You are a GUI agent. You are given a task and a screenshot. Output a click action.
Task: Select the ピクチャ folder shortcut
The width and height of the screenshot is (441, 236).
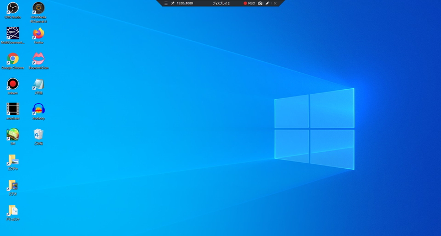[x=13, y=162]
